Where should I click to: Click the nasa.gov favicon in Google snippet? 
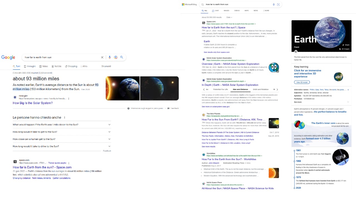point(15,97)
